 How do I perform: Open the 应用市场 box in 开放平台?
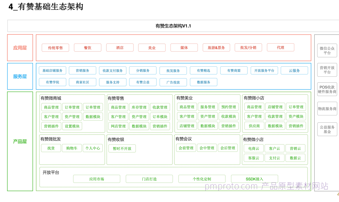pos(97,179)
